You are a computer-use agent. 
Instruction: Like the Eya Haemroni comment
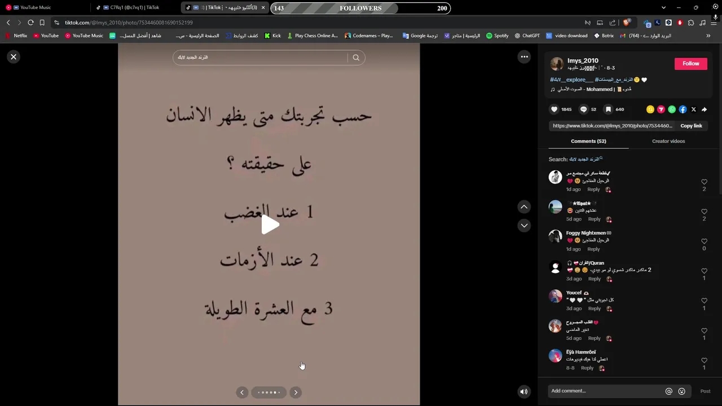click(x=704, y=360)
